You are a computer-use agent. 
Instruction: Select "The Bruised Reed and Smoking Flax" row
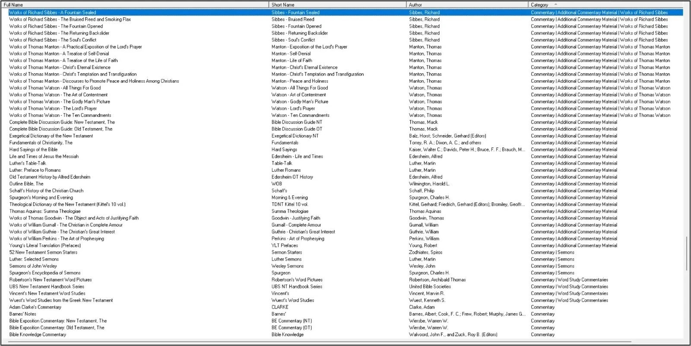[x=345, y=19]
